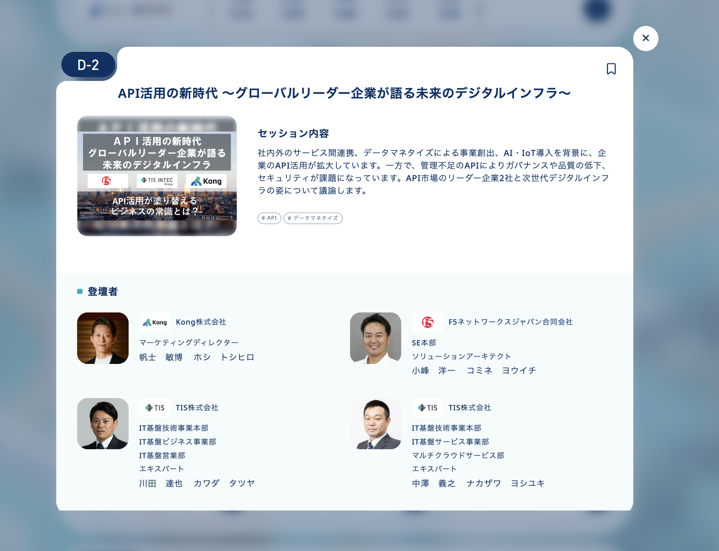Click company name F5ネットワークスジャパン合同会社
The height and width of the screenshot is (551, 719).
tap(511, 322)
